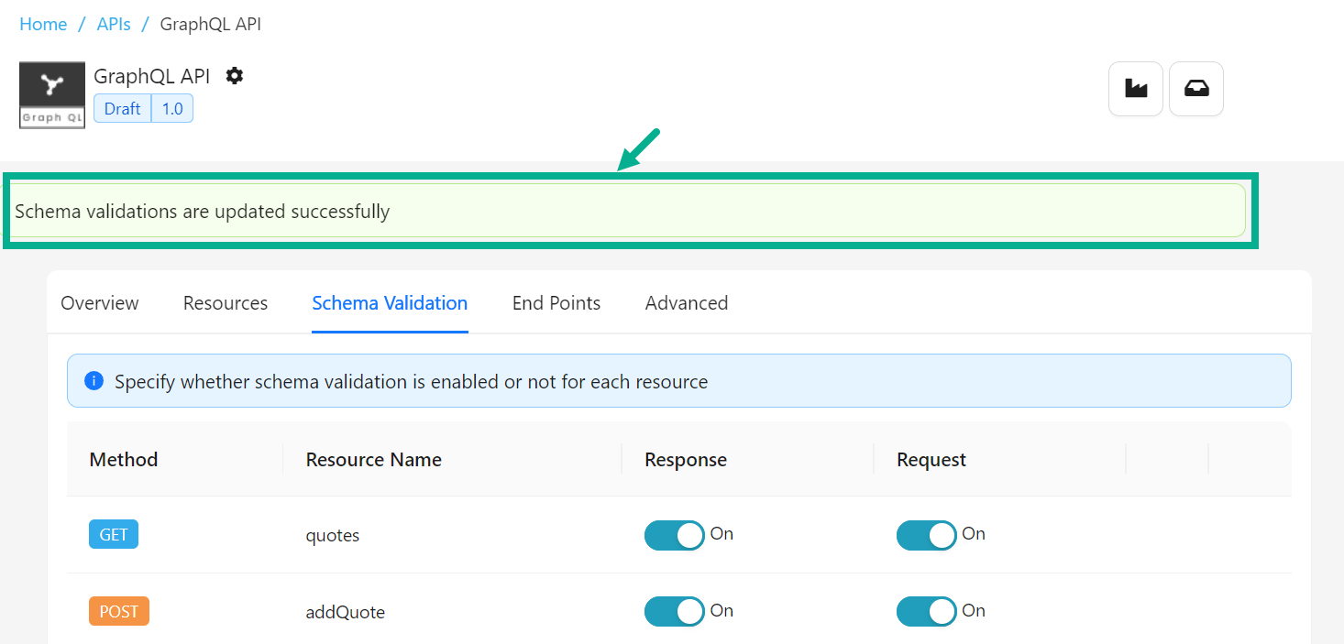Switch to the End Points tab
Screen dimensions: 1344x644
[x=556, y=302]
